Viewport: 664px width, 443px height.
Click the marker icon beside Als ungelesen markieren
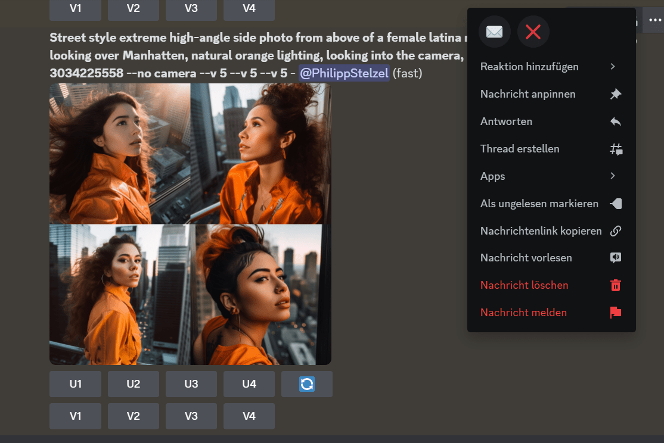(616, 203)
